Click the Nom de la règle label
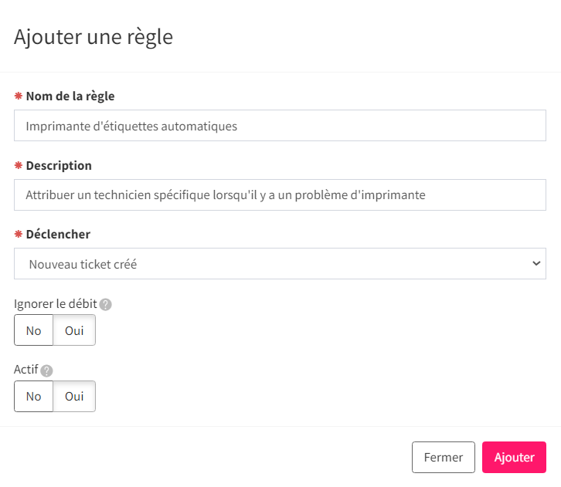Image resolution: width=561 pixels, height=487 pixels. pos(70,96)
